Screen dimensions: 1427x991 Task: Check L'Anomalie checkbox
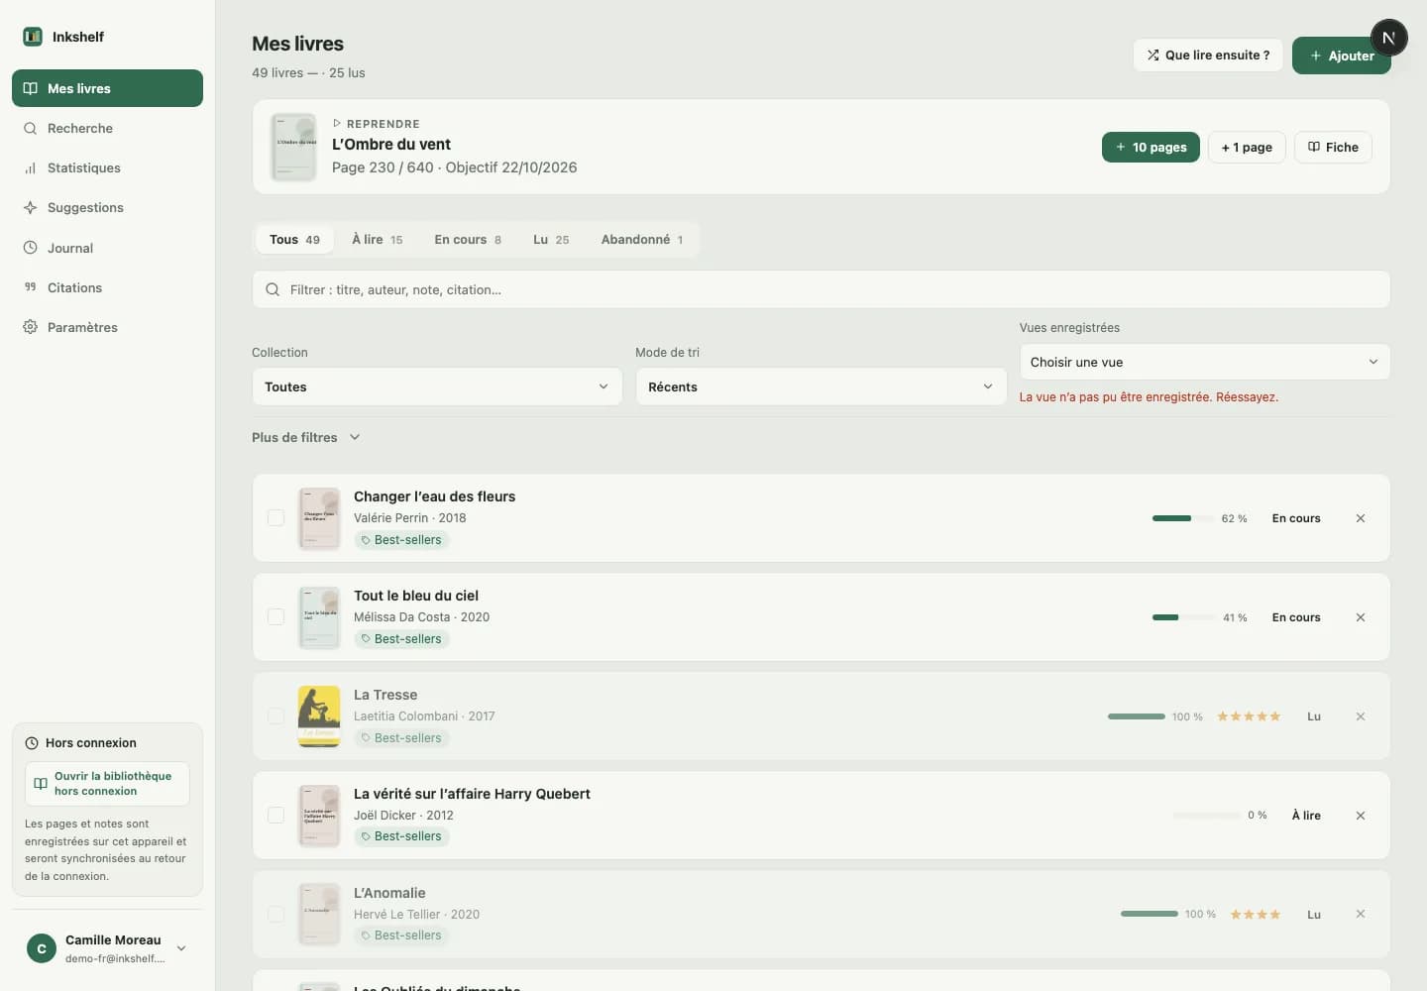click(x=276, y=914)
